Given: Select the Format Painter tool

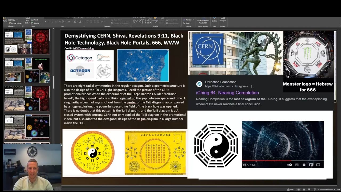Looking at the screenshot, I should click(x=15, y=23).
